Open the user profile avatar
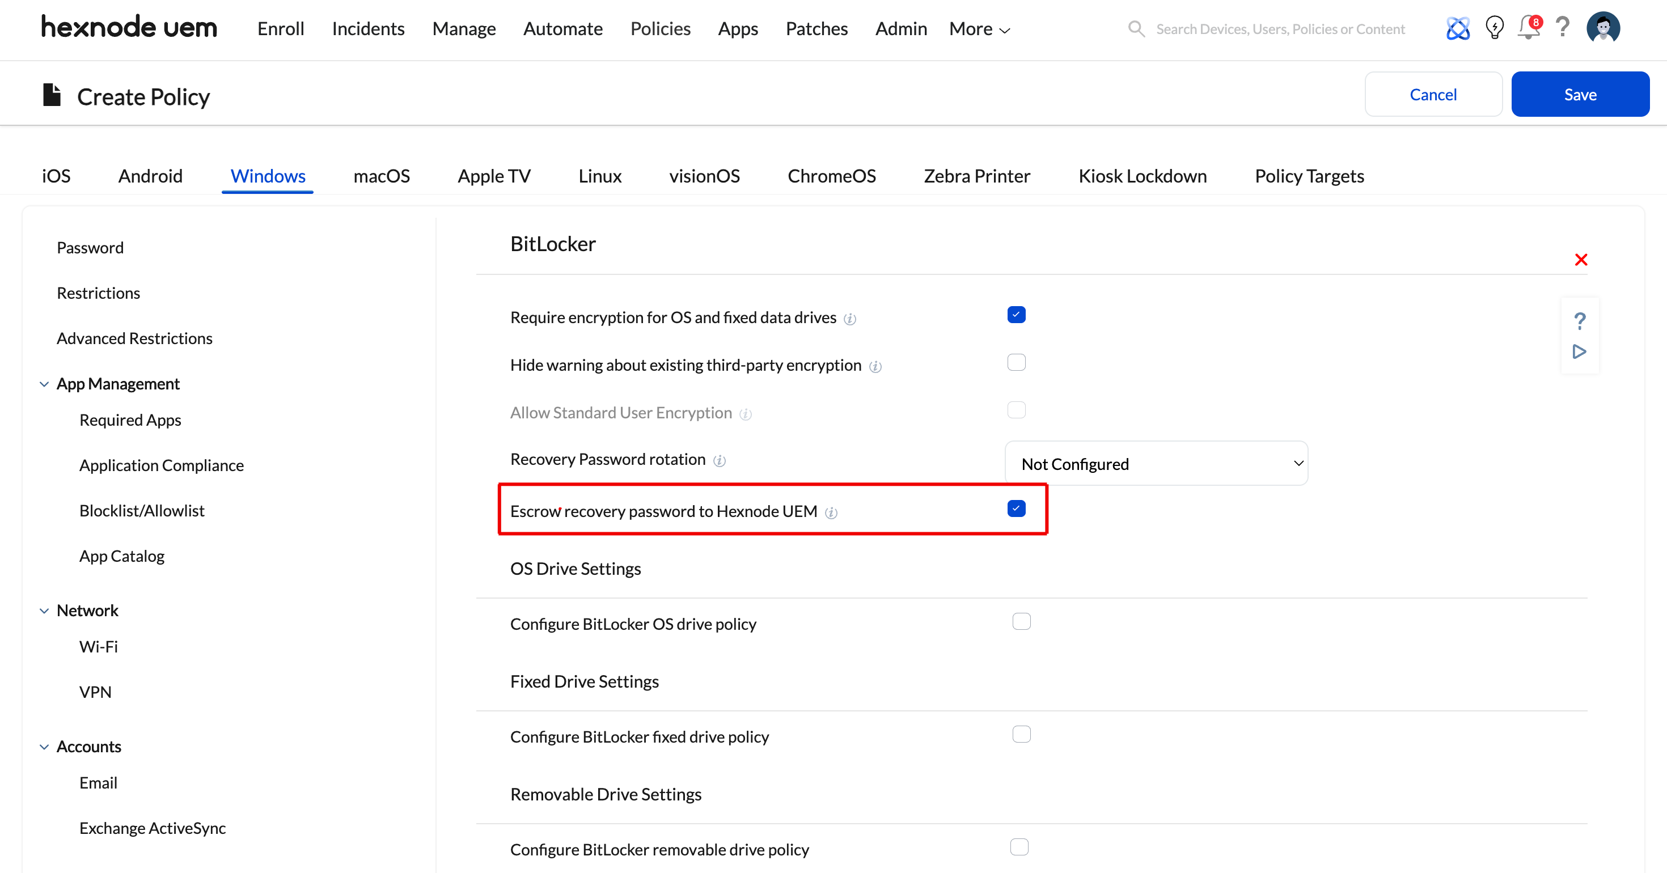1667x873 pixels. pyautogui.click(x=1603, y=28)
